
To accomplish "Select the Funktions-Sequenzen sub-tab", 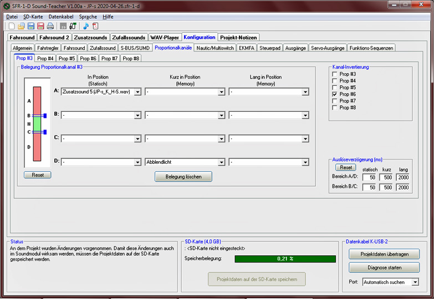I will tap(371, 48).
